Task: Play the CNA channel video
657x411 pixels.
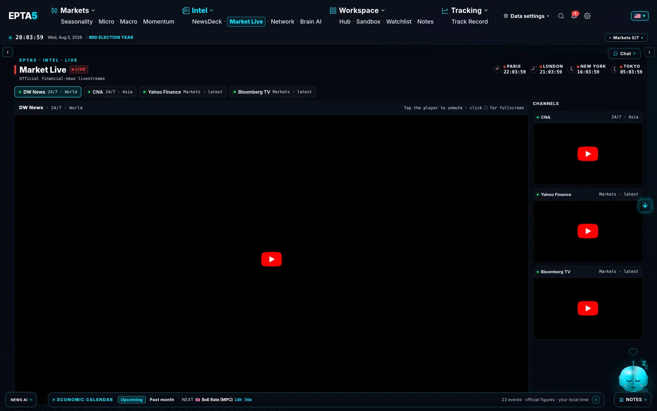Action: coord(588,154)
